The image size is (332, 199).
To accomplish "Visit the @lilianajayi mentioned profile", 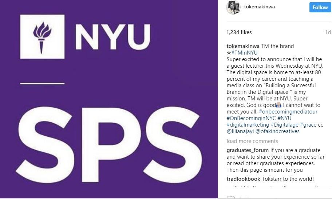I will pos(241,131).
